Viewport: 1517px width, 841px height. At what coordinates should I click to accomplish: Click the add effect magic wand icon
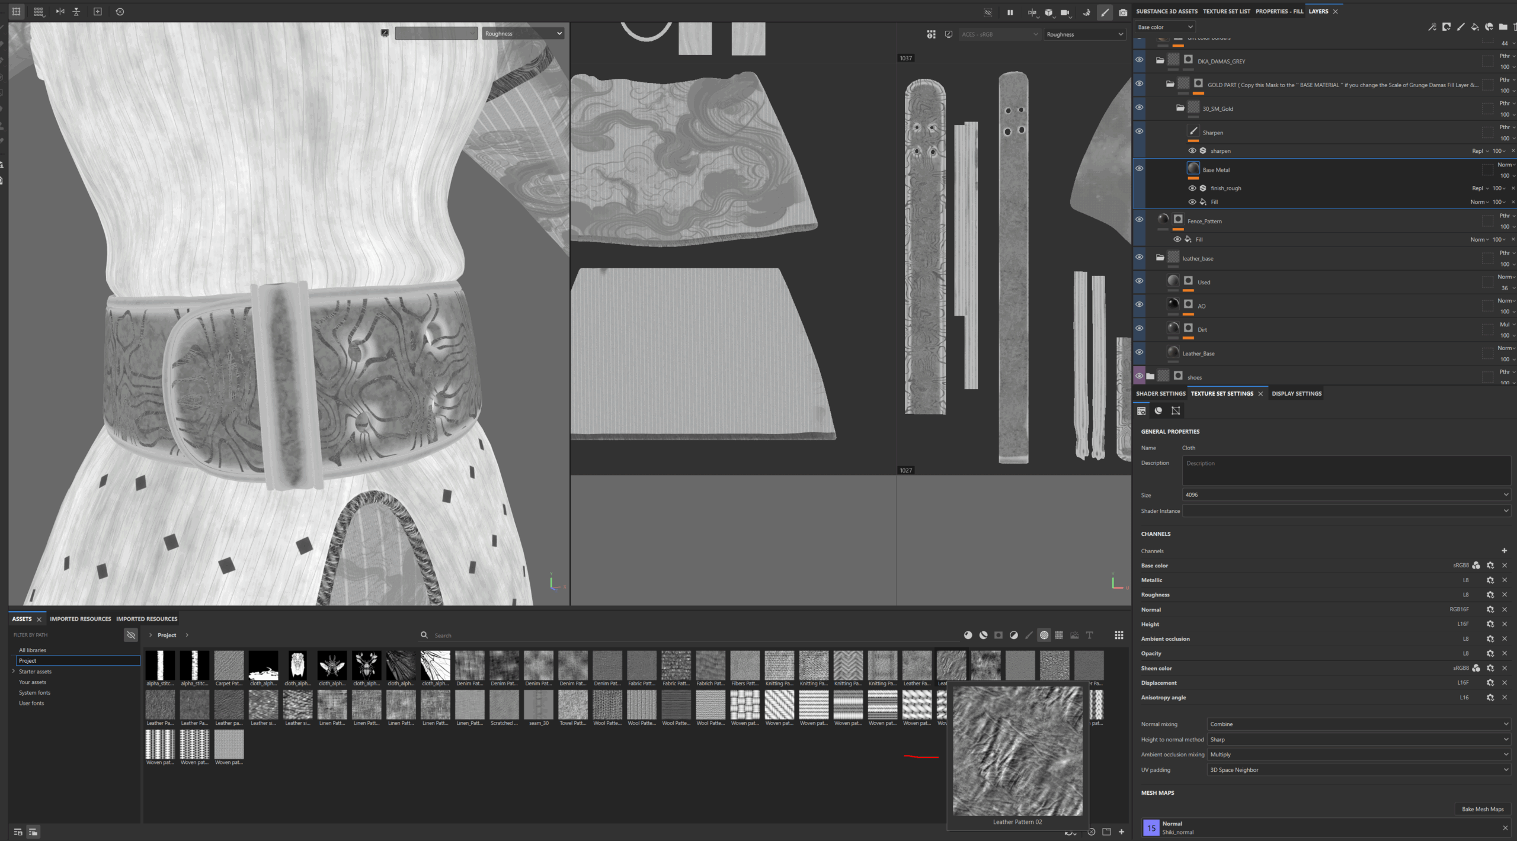point(1432,27)
